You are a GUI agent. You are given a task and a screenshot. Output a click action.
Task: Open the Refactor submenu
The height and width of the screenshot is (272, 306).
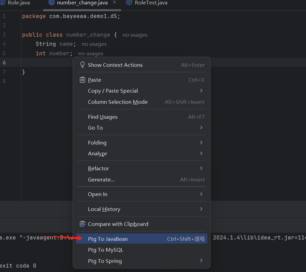click(98, 169)
